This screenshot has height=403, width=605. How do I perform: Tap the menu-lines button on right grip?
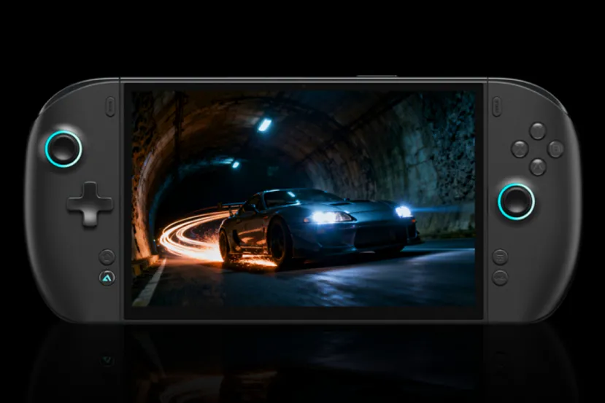point(500,257)
